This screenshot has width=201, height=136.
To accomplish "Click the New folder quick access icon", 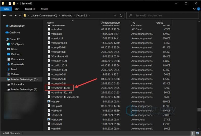I will coord(14,4).
